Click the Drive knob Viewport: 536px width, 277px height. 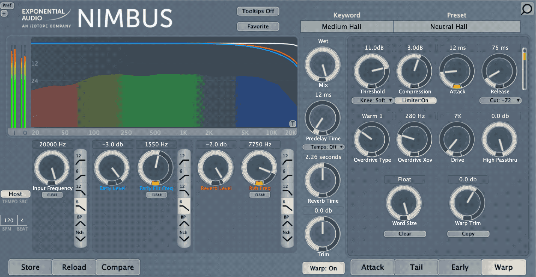(x=457, y=139)
